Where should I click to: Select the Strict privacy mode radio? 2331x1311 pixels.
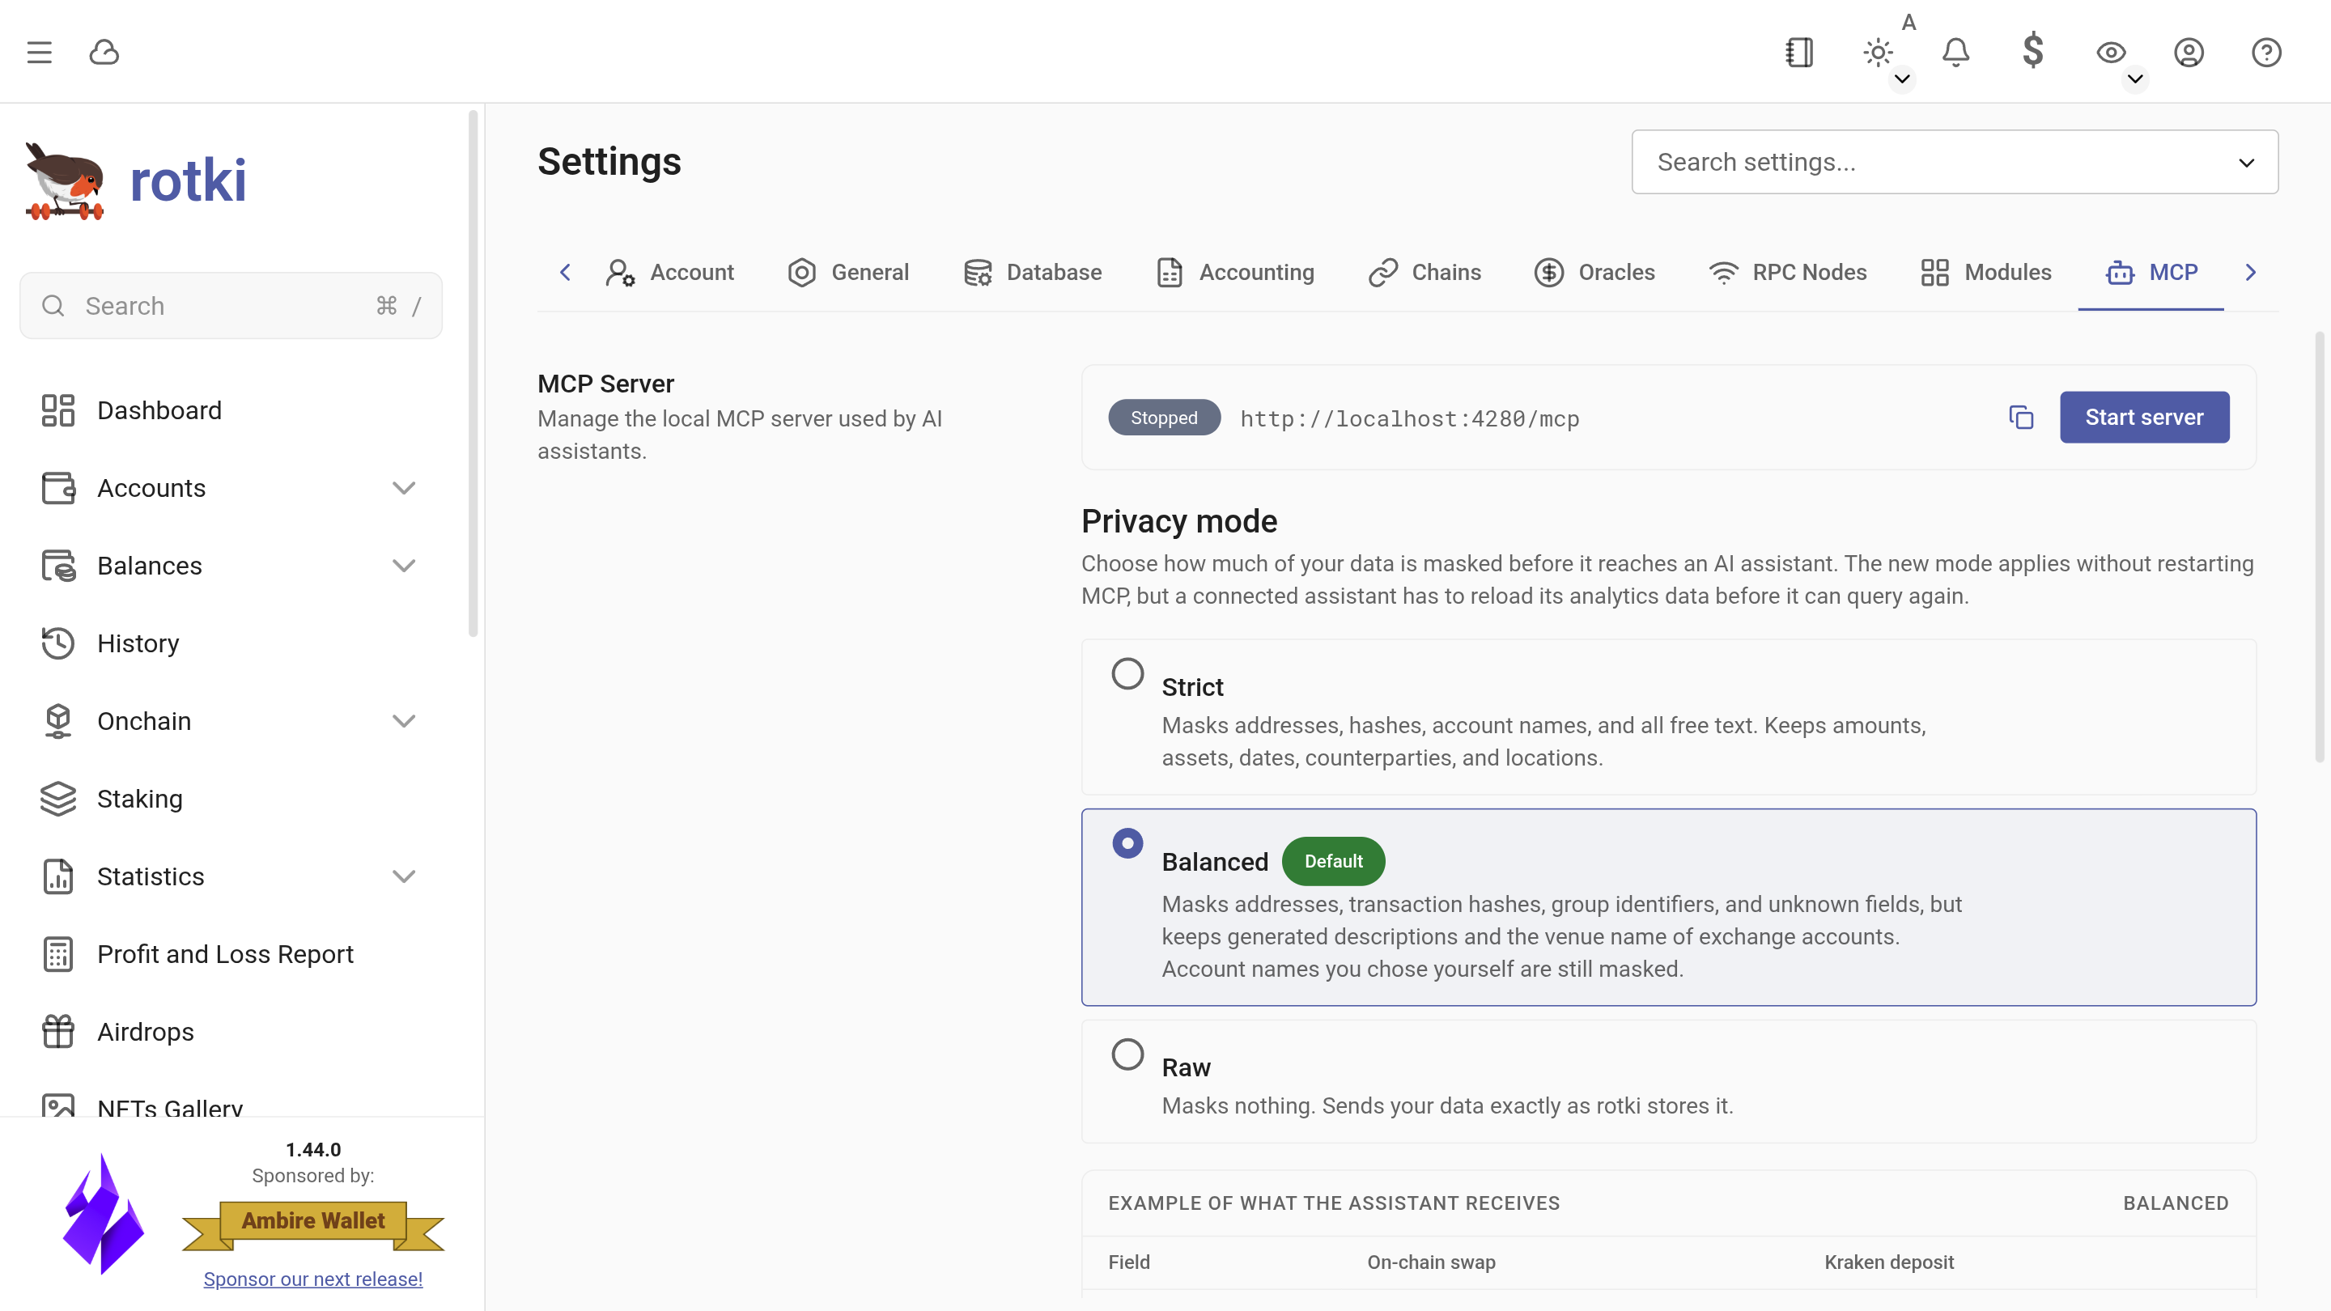(1127, 673)
